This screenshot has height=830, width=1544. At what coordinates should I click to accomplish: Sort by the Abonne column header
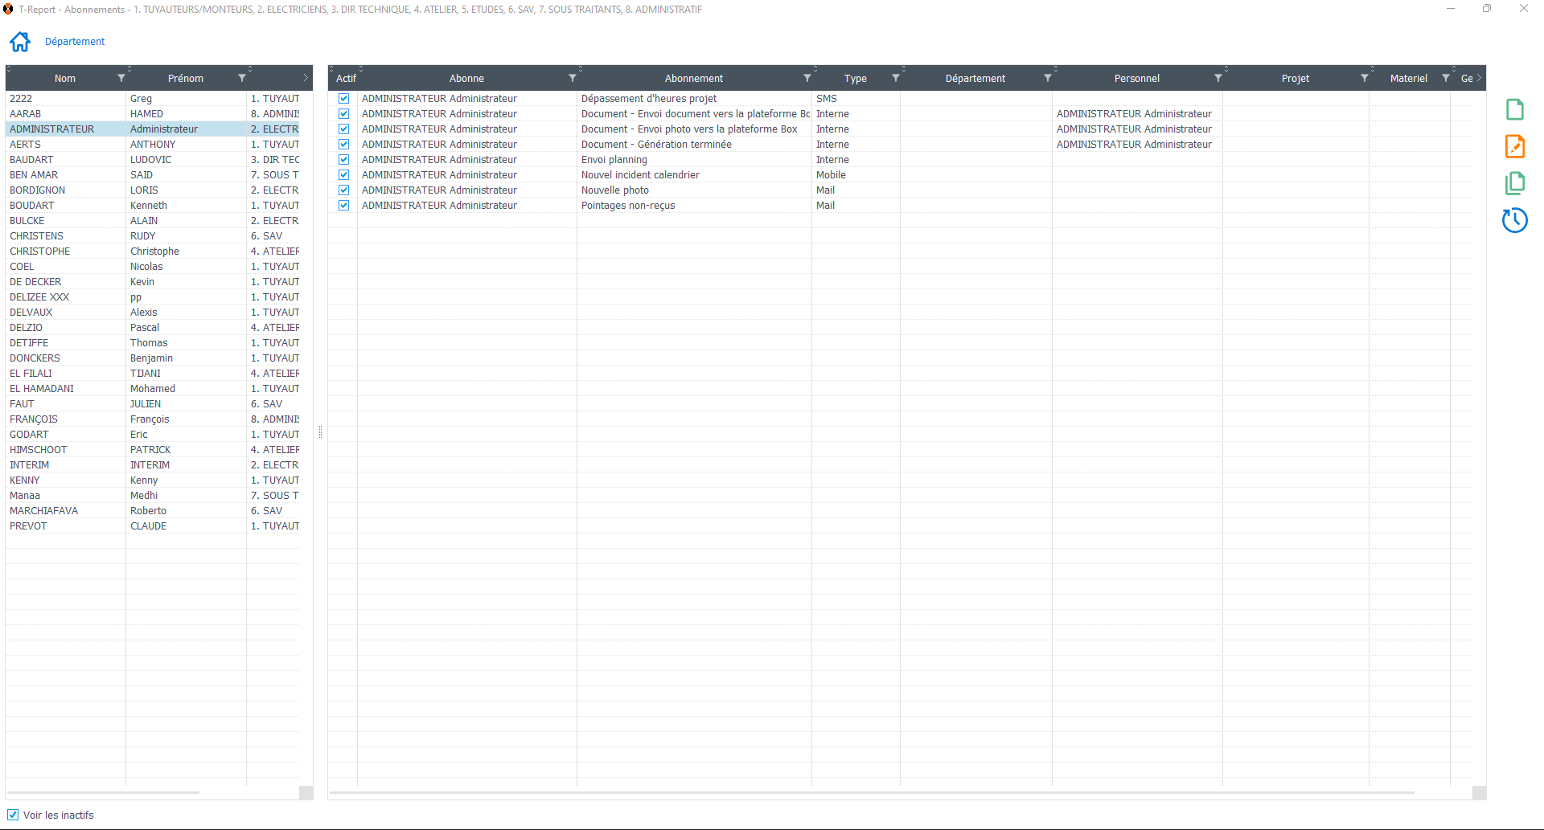466,78
